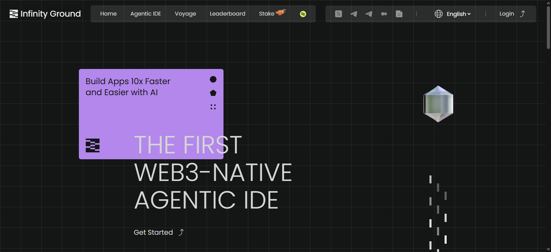Viewport: 551px width, 252px height.
Task: Click the four-dot grid icon on purple card
Action: pos(213,107)
